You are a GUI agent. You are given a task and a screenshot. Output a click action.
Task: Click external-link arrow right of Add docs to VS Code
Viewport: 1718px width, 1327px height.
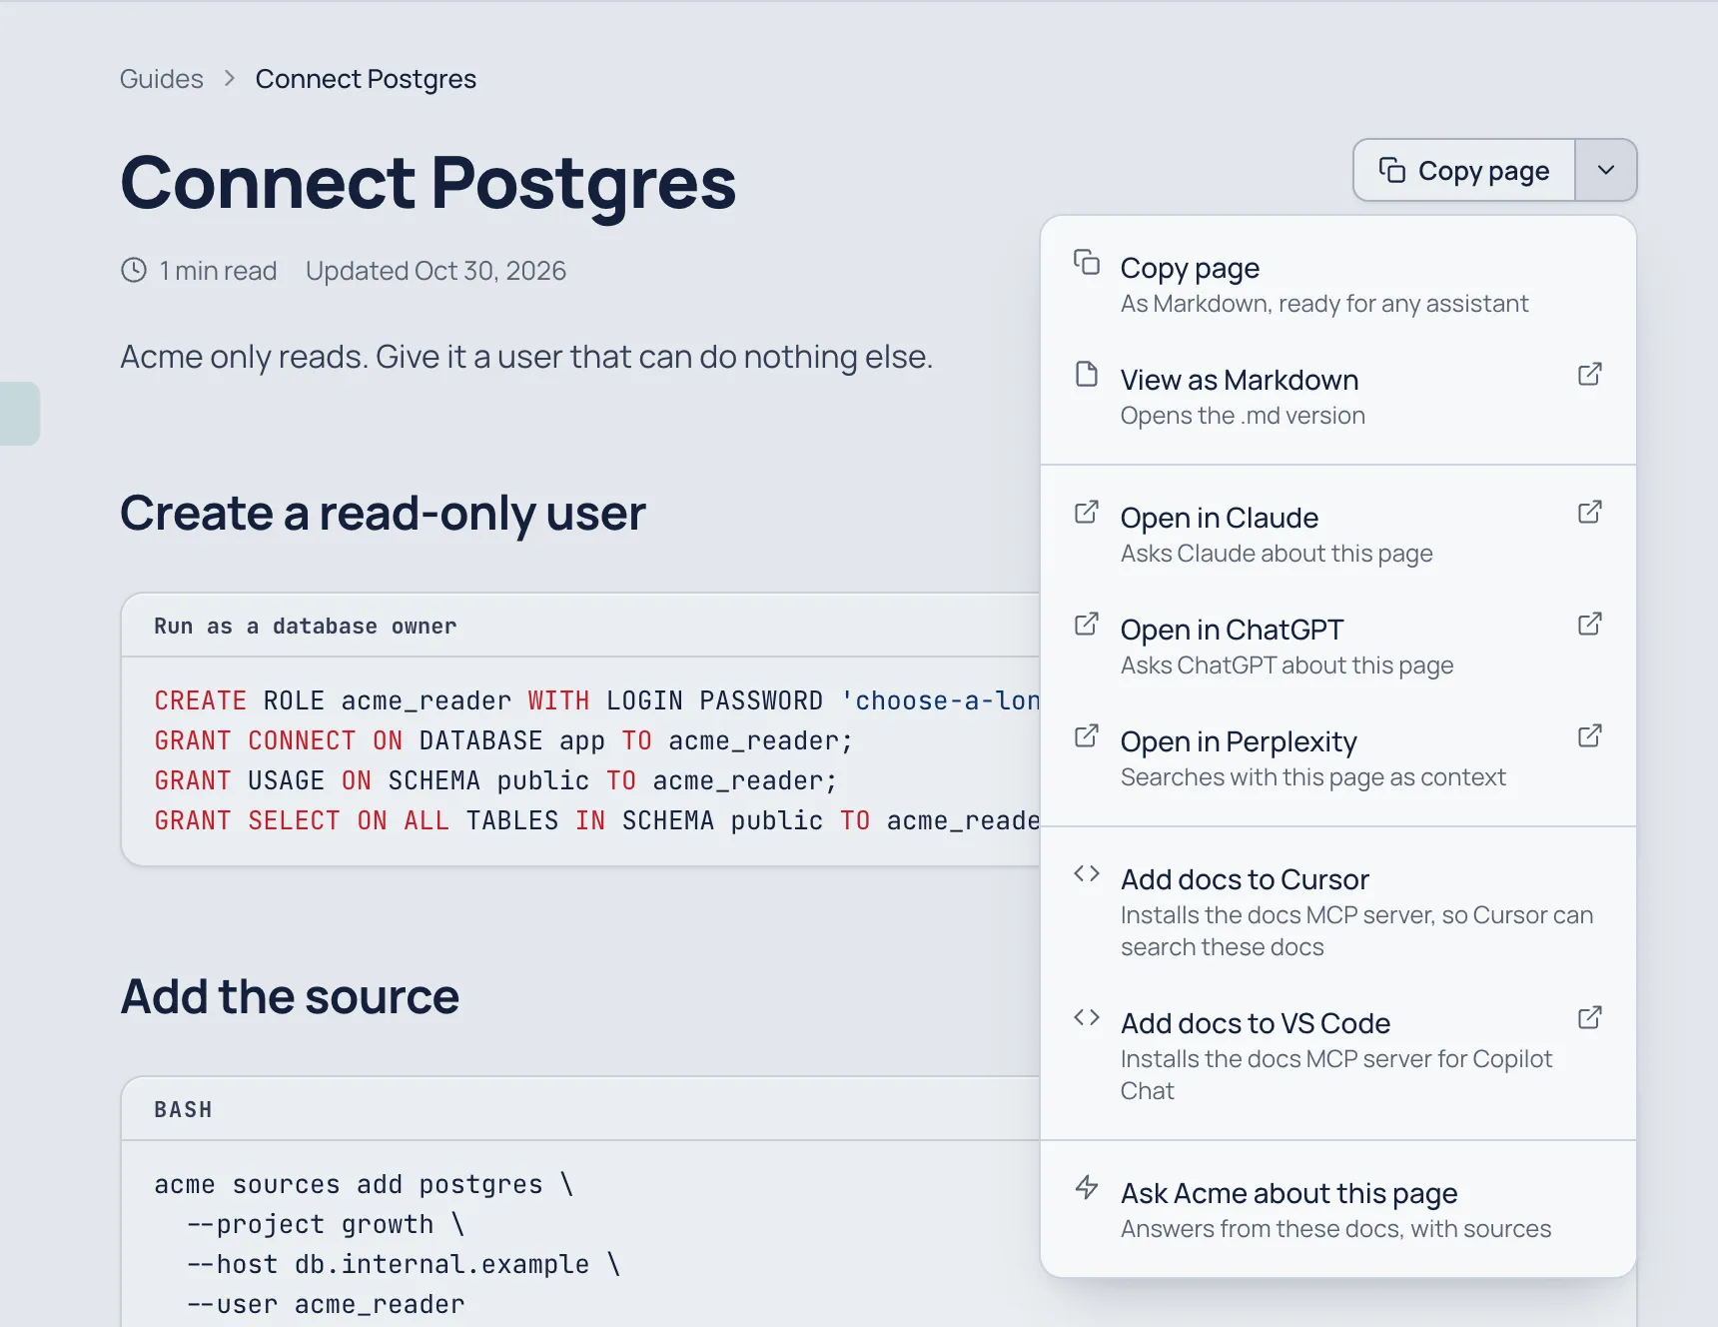click(1590, 1018)
